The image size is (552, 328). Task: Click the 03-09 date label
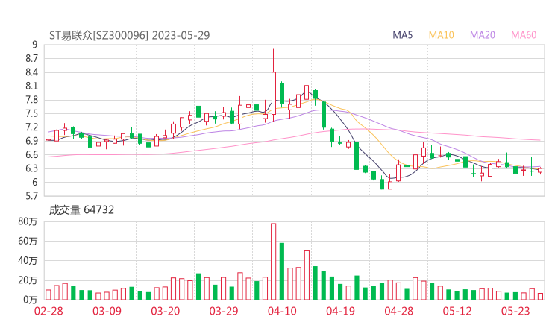[x=107, y=311]
